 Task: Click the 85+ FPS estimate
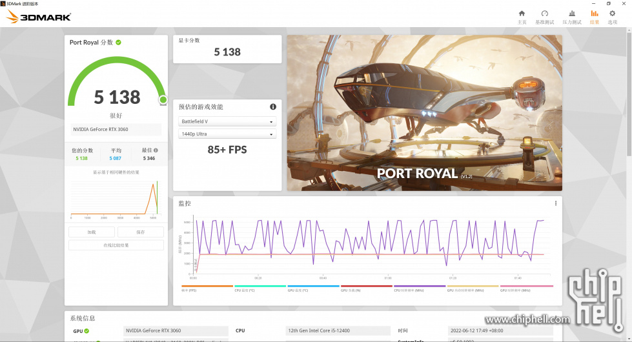(x=227, y=150)
